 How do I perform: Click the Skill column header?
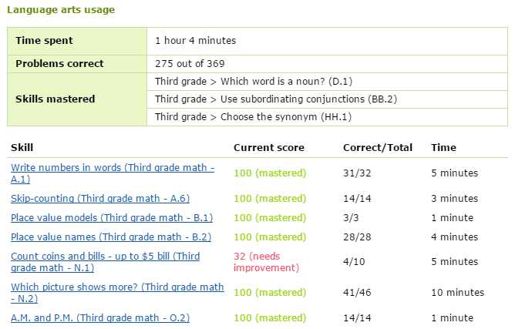(x=22, y=147)
